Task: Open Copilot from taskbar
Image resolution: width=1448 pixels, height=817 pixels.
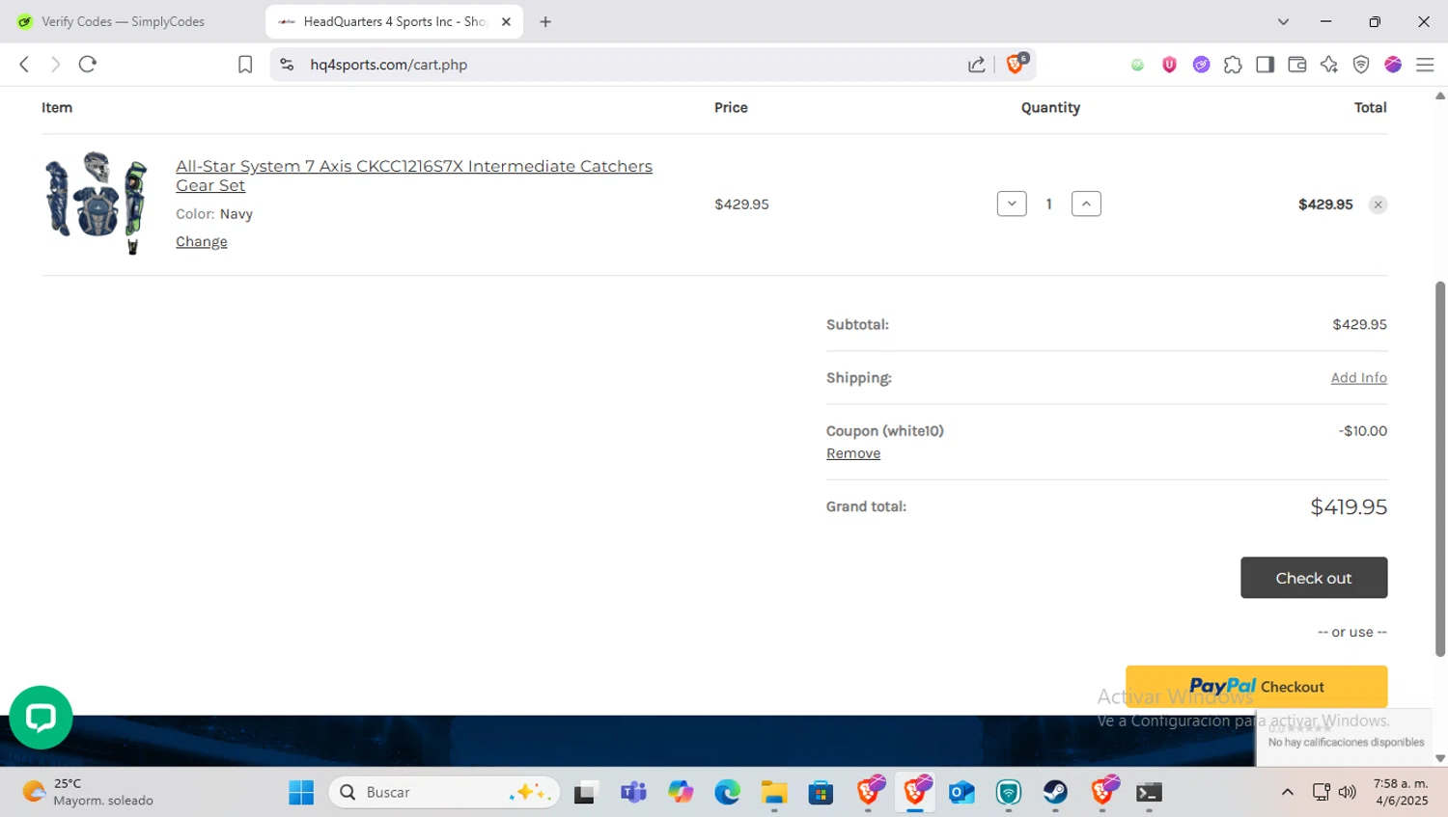Action: 681,792
